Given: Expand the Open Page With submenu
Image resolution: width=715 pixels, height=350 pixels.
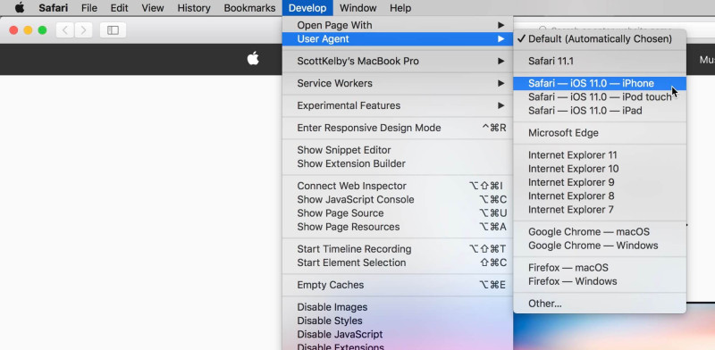Looking at the screenshot, I should click(398, 25).
